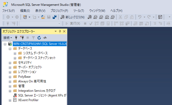The width and height of the screenshot is (172, 105).
Task: Click the disconnect server icon
Action: [x=22, y=37]
